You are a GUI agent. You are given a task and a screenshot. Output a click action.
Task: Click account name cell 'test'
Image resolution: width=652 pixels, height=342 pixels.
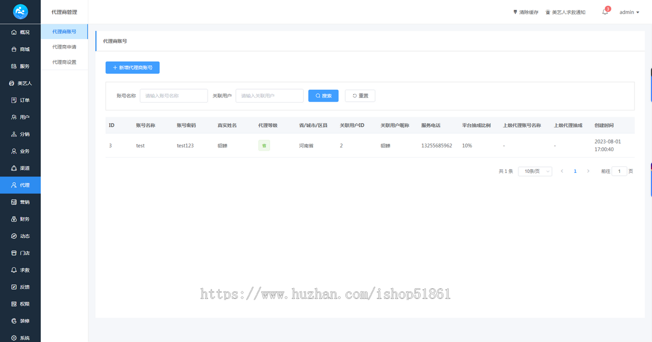pyautogui.click(x=140, y=146)
